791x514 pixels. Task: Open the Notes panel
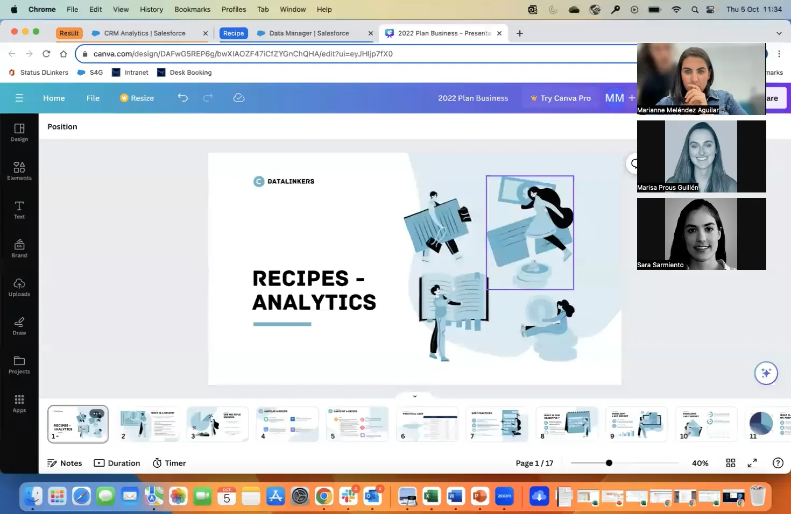click(65, 463)
